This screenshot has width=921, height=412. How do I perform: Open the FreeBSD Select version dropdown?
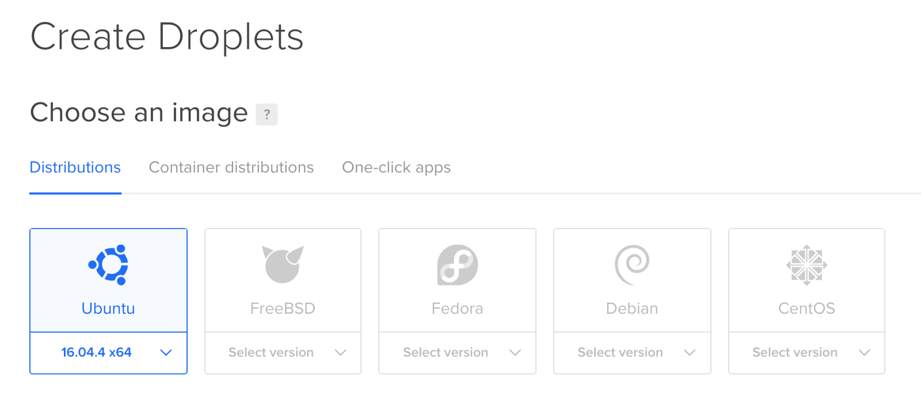283,353
